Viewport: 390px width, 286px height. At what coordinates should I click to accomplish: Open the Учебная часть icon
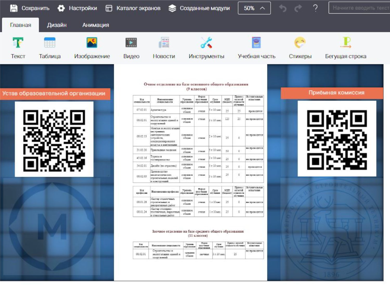click(256, 43)
